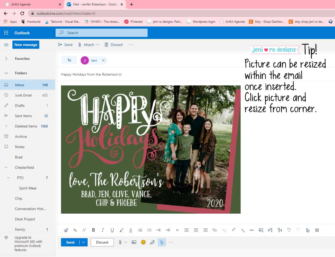The width and height of the screenshot is (335, 257).
Task: Undo the last edit with the undo icon
Action: pyautogui.click(x=289, y=230)
